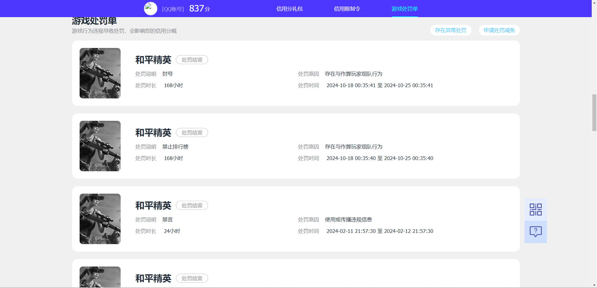Click the 837分 credit score
Screen dimensions: 597x288
pos(200,8)
